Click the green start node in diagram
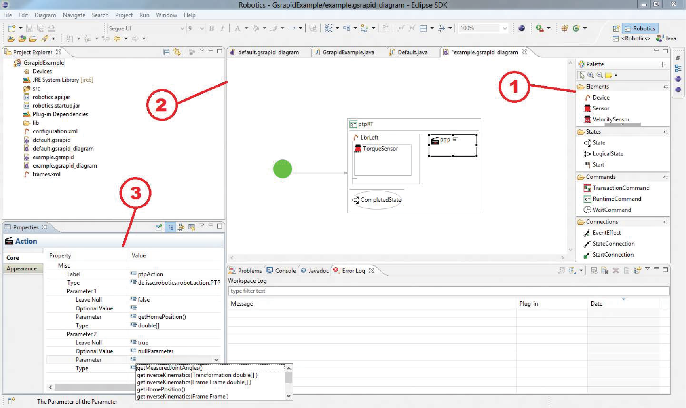686x408 pixels. pos(282,169)
